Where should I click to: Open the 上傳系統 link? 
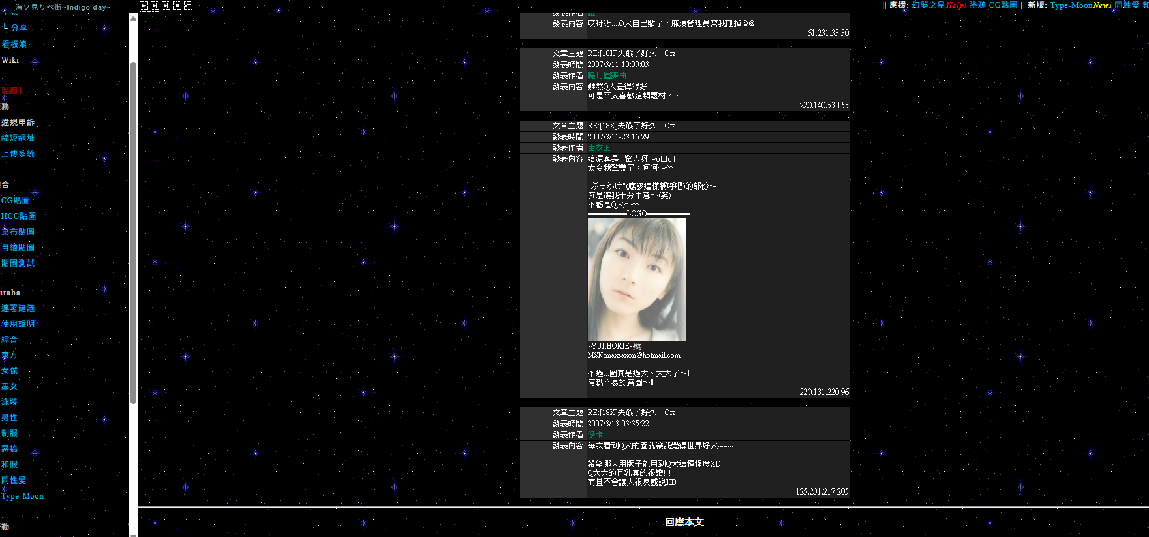(x=18, y=154)
